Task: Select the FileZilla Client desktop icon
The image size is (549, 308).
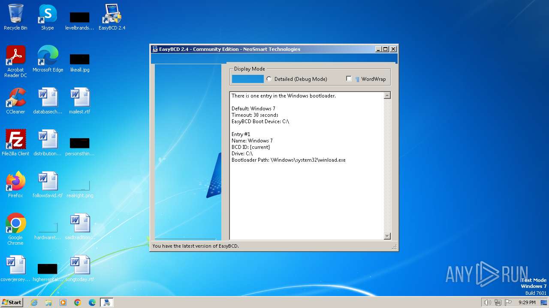Action: (x=15, y=143)
